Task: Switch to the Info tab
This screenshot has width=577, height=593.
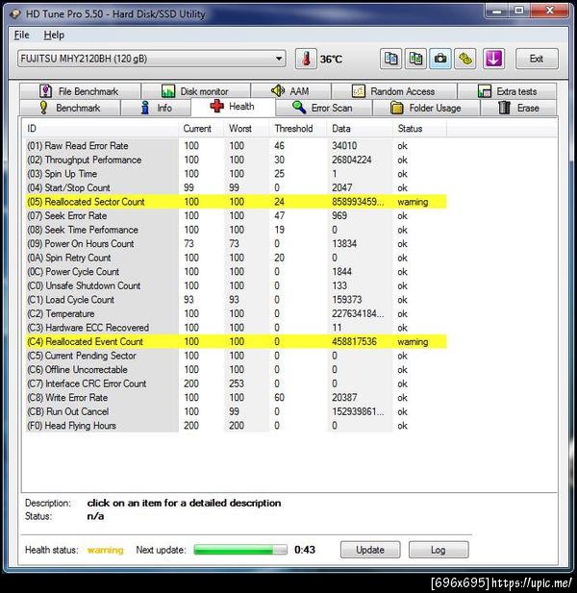Action: [x=156, y=108]
